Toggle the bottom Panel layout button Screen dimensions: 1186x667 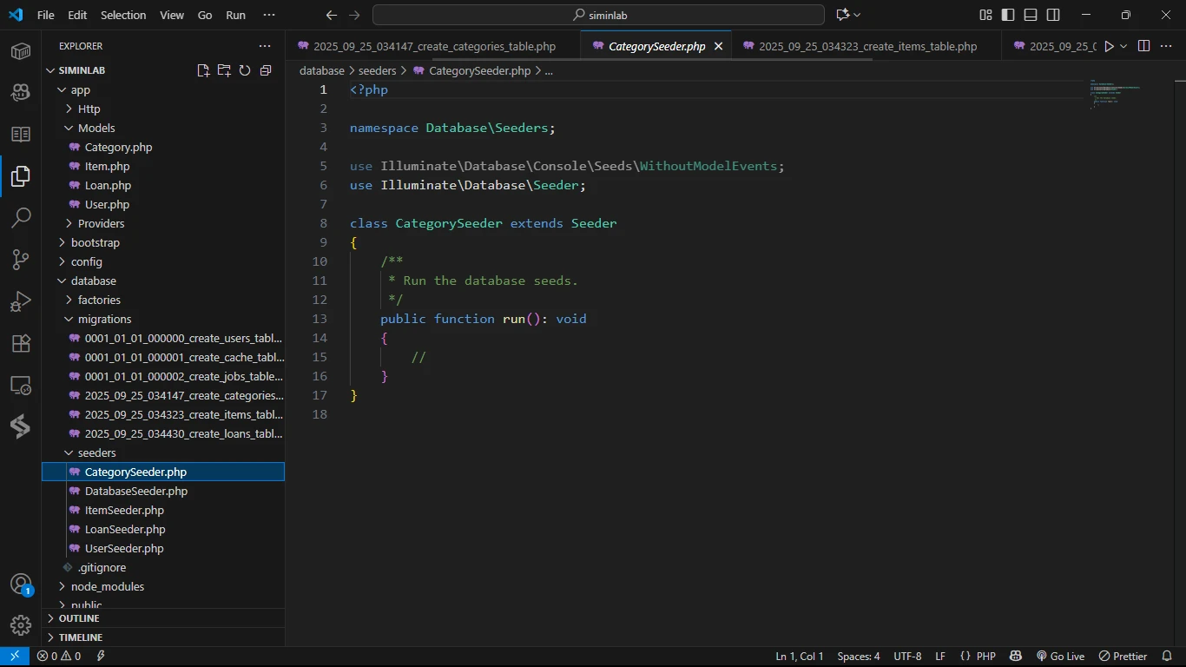click(x=1031, y=15)
